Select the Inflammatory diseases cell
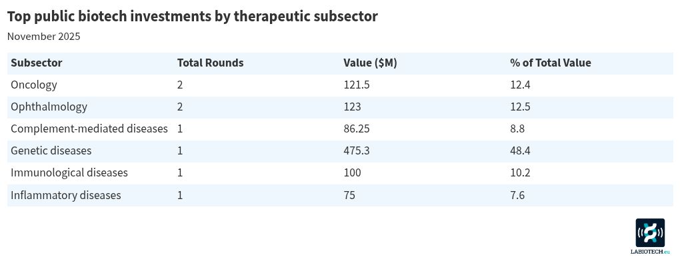 pyautogui.click(x=66, y=195)
